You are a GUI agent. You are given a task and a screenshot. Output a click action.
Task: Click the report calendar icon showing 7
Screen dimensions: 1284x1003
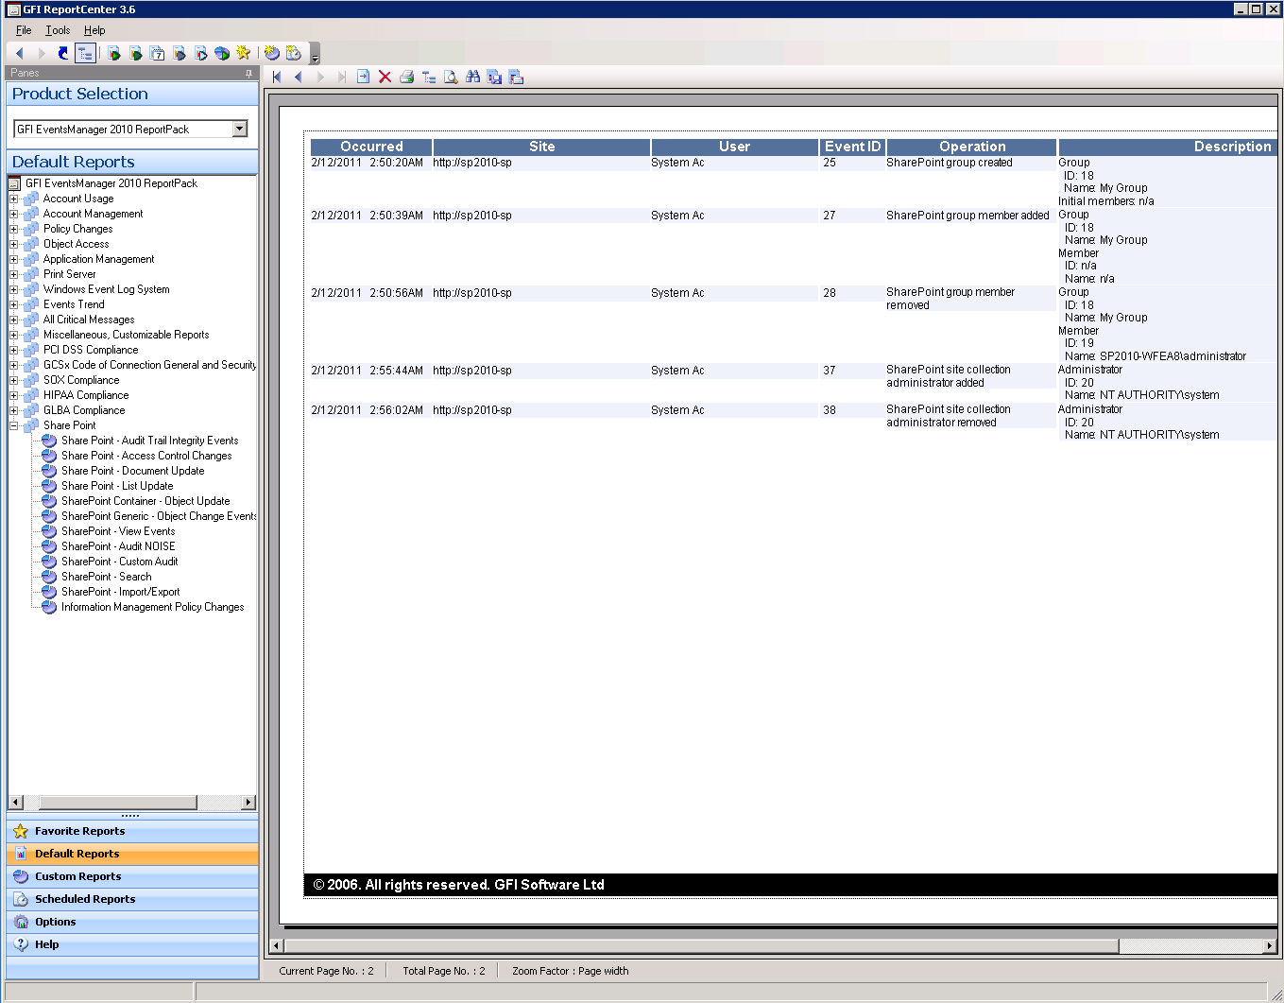(x=158, y=53)
